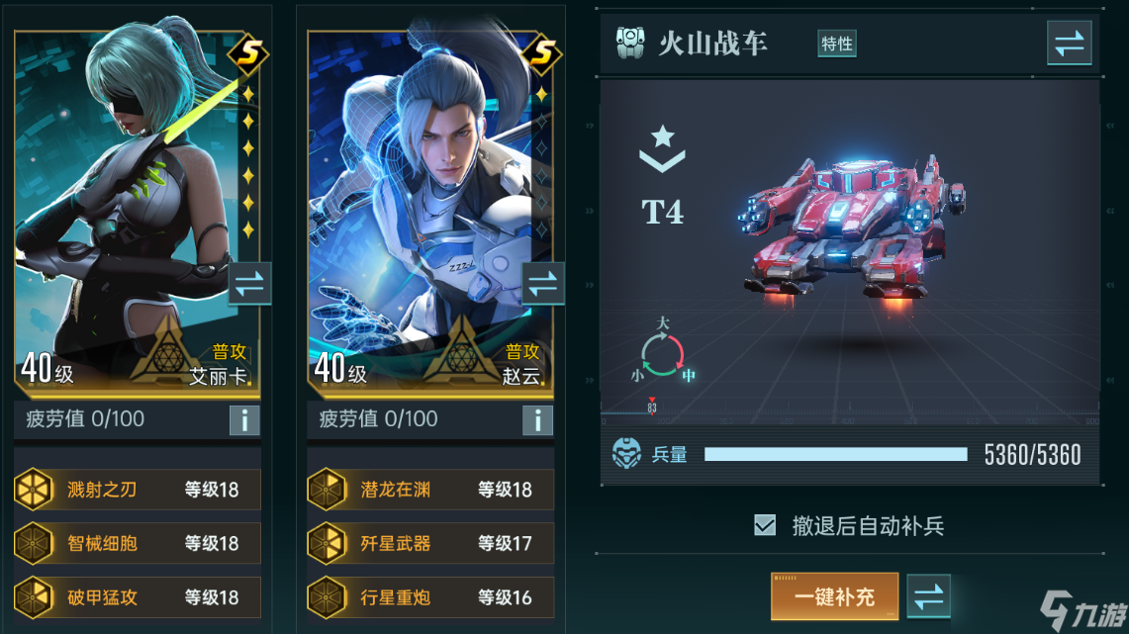Select the 歼星武器 skill row
This screenshot has width=1129, height=634.
coord(430,543)
